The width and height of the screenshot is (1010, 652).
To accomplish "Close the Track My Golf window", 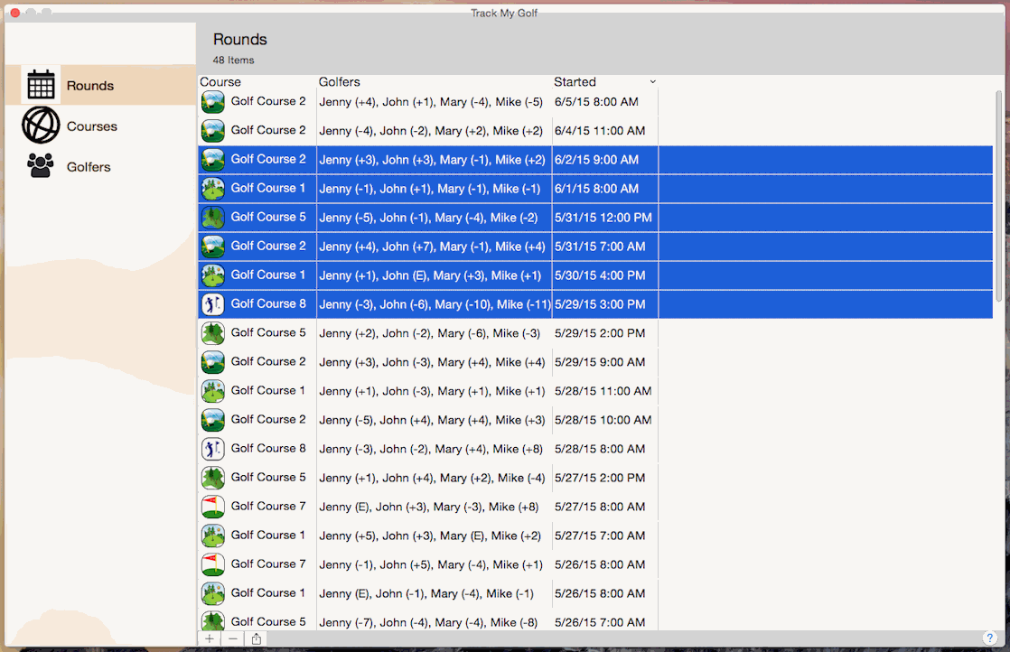I will point(14,13).
